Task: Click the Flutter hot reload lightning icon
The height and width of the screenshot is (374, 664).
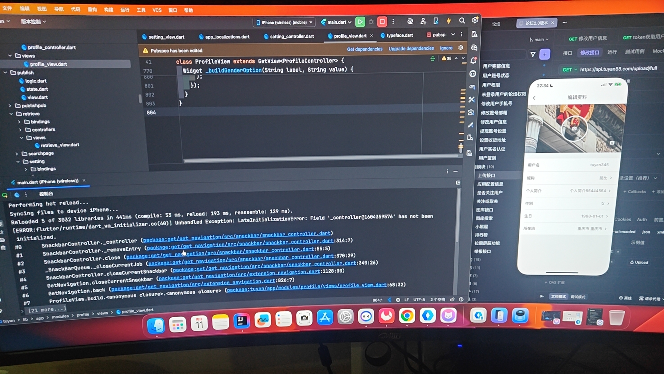Action: pyautogui.click(x=449, y=21)
